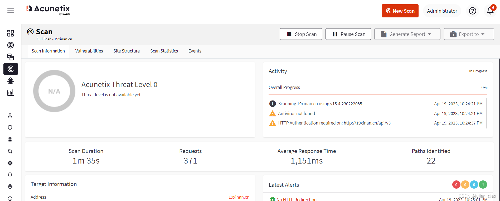Click the Scanning 19xinan.cn activity message
500x201 pixels.
coord(320,104)
